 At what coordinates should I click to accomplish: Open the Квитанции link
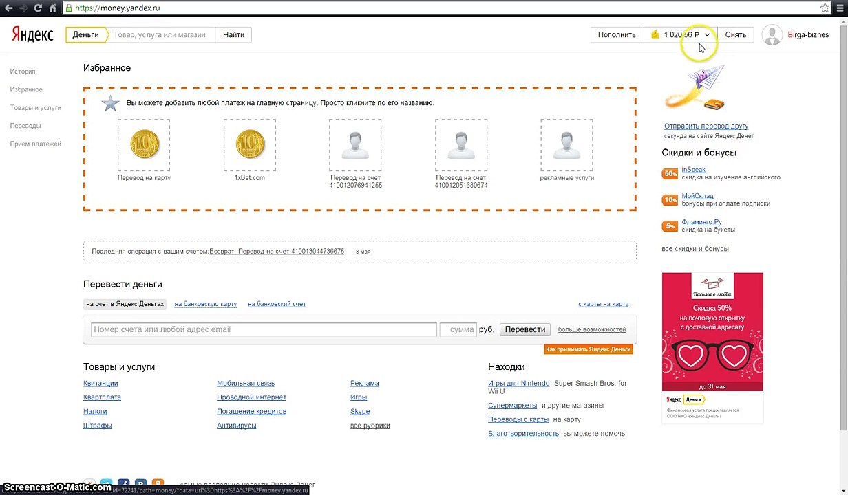[x=100, y=384]
